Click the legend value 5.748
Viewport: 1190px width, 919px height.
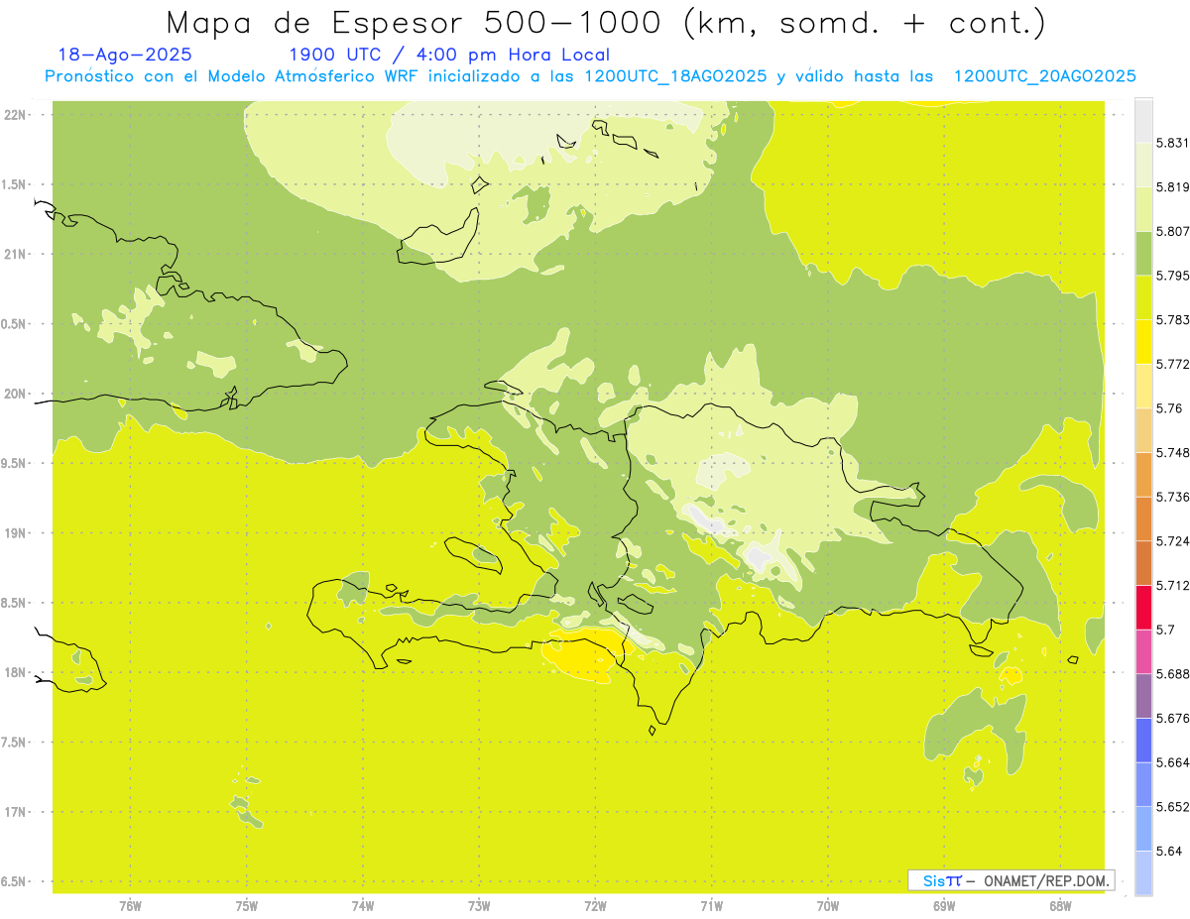[1172, 452]
